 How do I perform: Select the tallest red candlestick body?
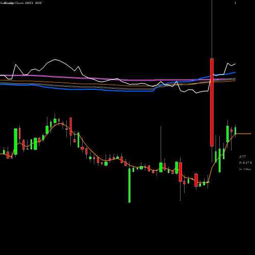[212, 103]
